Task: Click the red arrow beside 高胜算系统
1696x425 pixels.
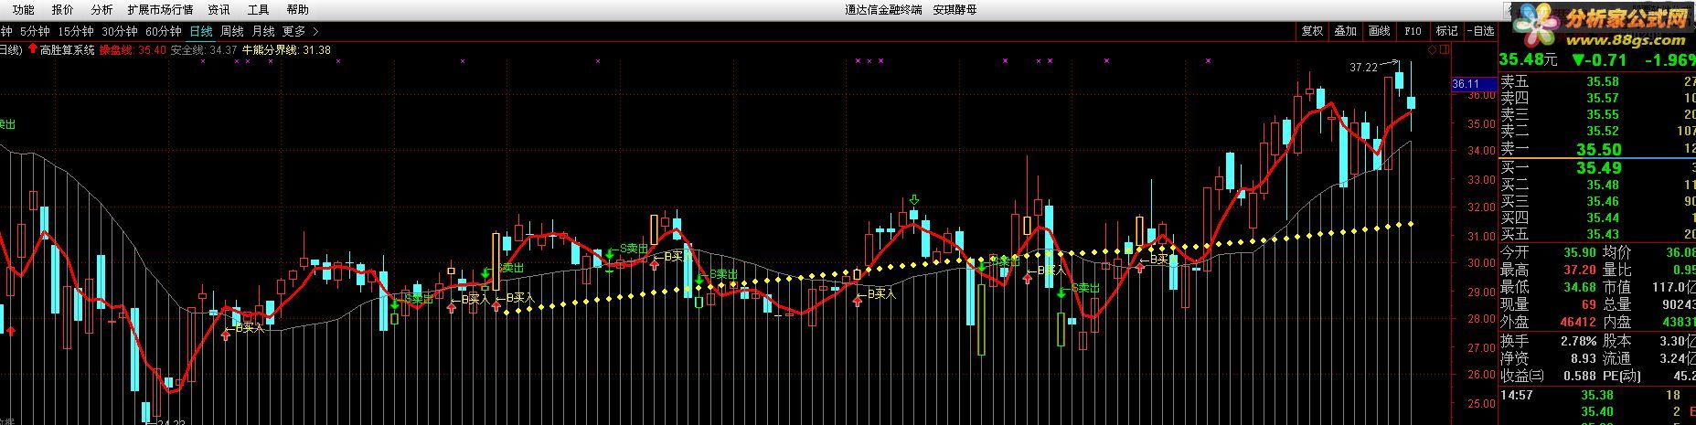Action: coord(33,49)
